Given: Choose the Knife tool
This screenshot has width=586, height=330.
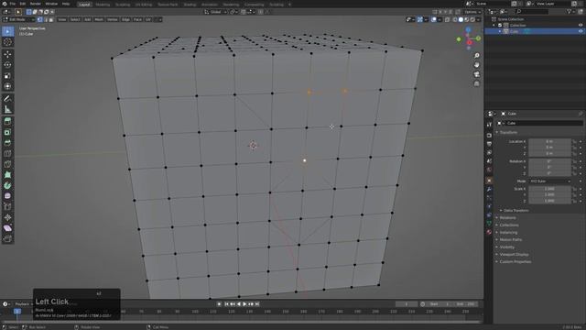Looking at the screenshot, I should pyautogui.click(x=7, y=164).
